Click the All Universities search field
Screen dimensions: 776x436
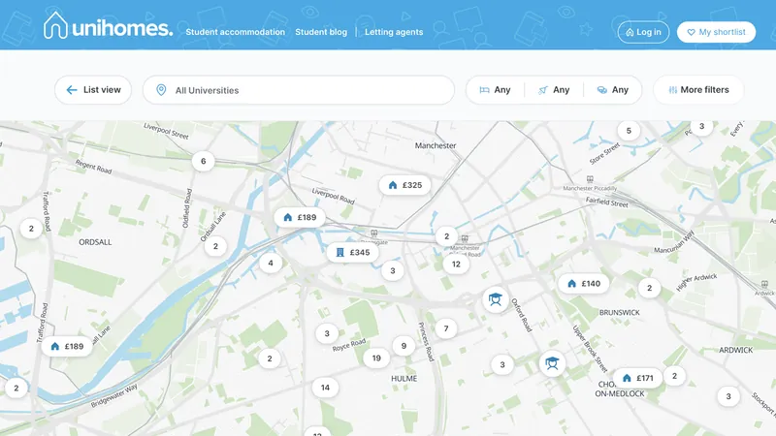pos(299,90)
